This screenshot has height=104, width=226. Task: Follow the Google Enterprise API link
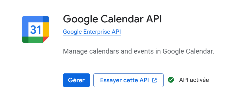click(x=92, y=32)
